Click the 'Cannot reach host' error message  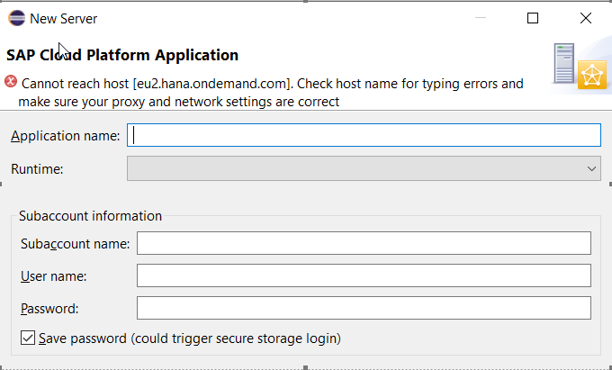[271, 93]
